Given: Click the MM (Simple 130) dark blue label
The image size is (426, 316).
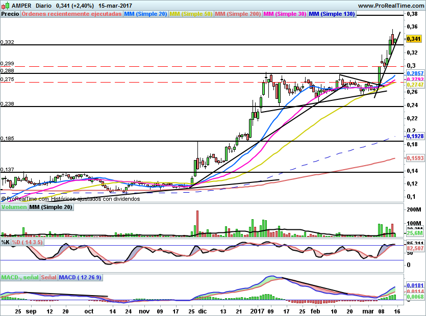Looking at the screenshot, I should [332, 14].
